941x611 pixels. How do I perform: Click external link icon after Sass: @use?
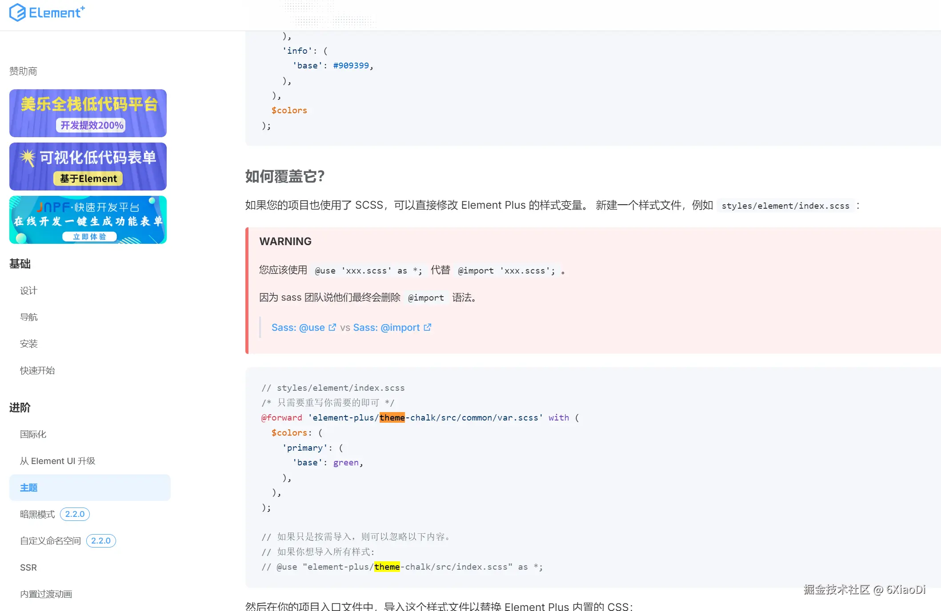click(332, 327)
